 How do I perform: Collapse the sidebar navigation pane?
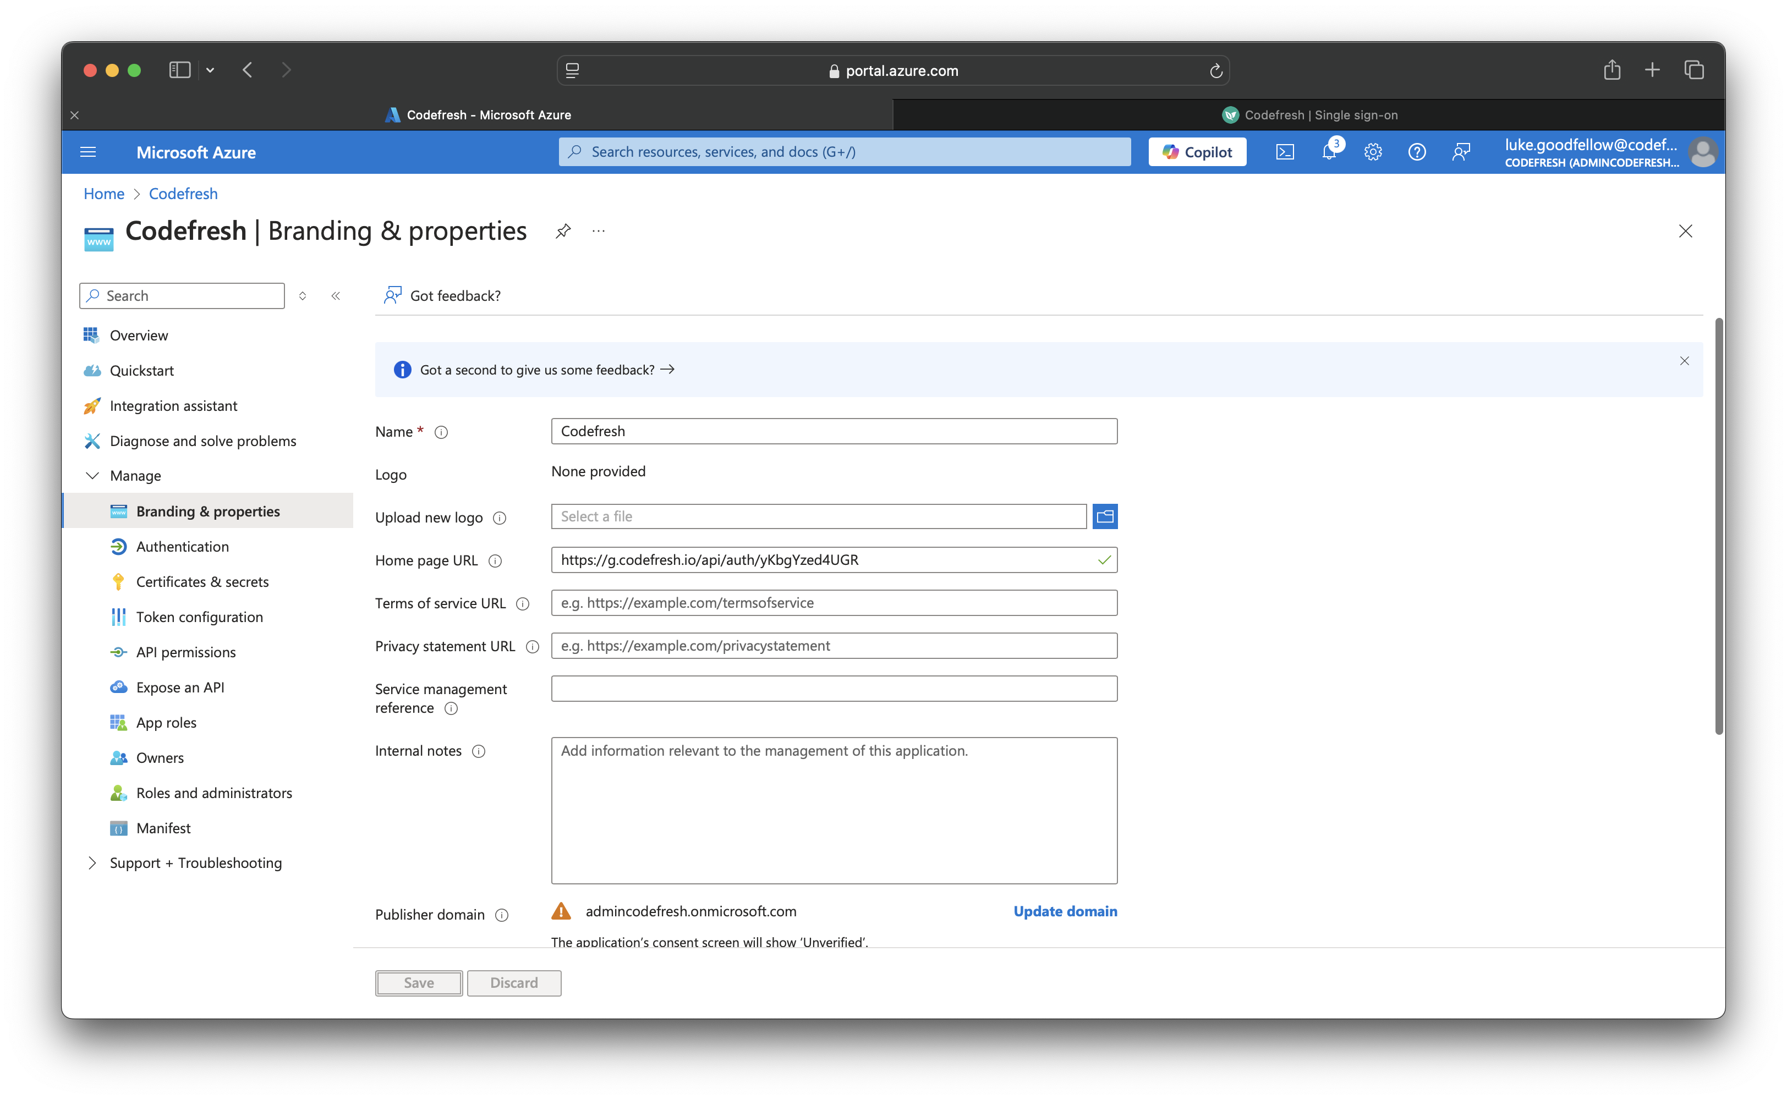[x=336, y=296]
